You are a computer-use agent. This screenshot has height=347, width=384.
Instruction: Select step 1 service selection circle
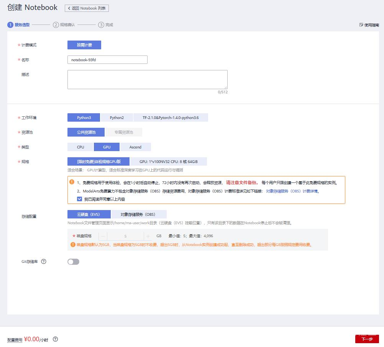click(10, 25)
